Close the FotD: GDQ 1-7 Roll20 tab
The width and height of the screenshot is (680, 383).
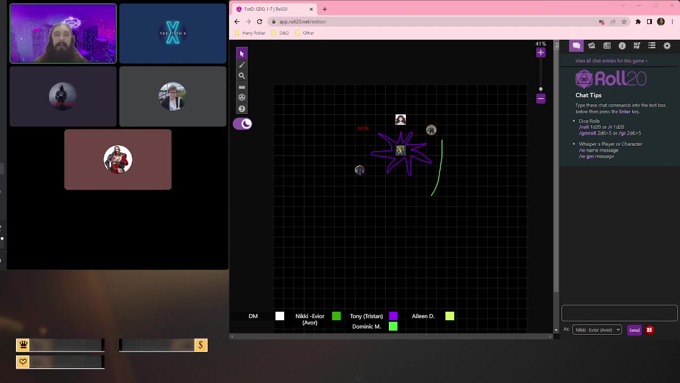coord(311,9)
